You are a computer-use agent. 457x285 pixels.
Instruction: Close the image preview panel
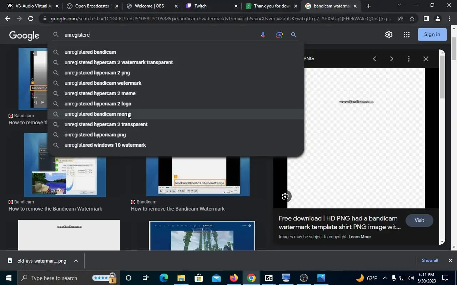click(x=426, y=59)
